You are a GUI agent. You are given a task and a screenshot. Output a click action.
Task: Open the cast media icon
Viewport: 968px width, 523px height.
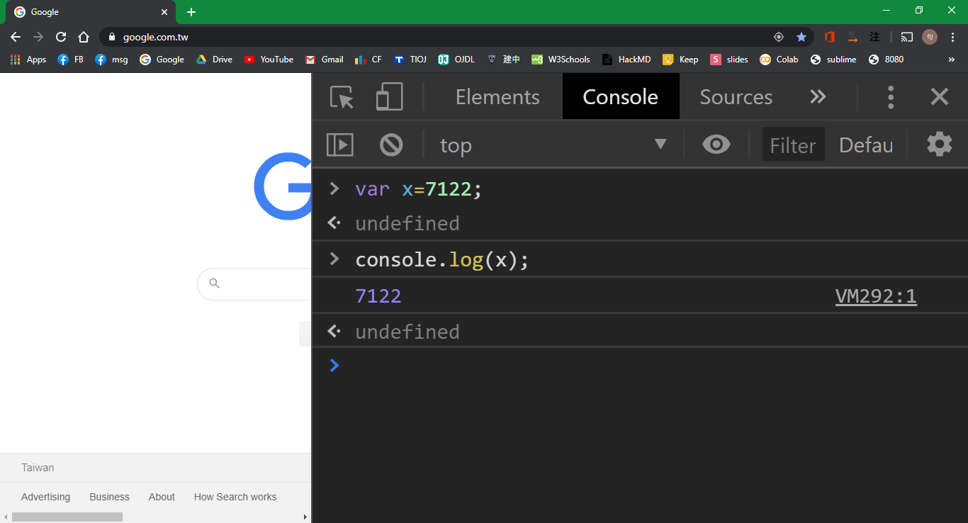(907, 37)
